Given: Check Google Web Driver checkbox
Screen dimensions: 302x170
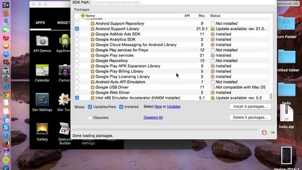Looking at the screenshot, I should point(77,93).
